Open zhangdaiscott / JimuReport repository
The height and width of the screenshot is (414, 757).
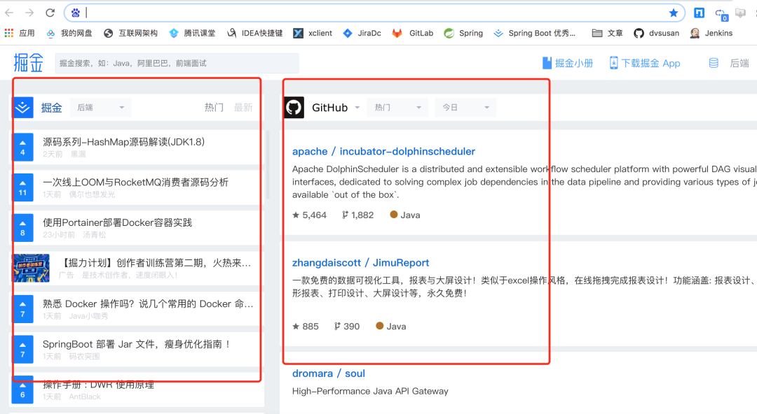(x=361, y=263)
